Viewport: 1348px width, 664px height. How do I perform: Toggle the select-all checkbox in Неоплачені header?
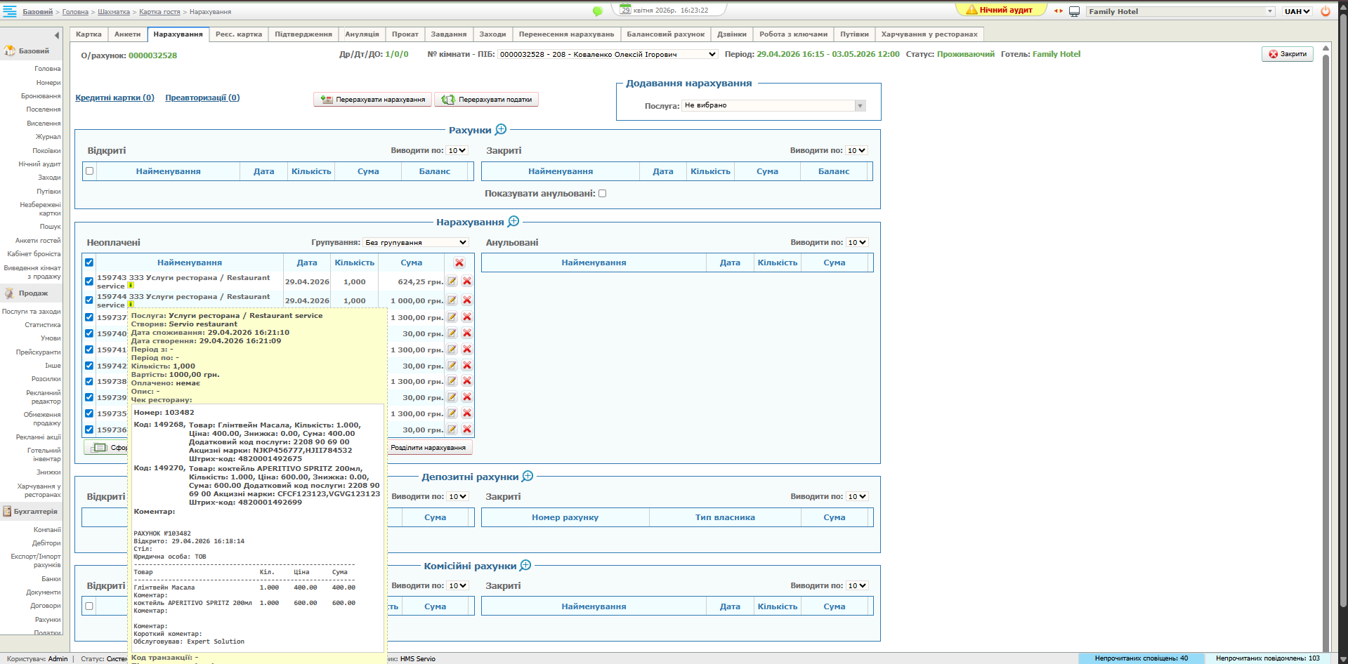(89, 263)
